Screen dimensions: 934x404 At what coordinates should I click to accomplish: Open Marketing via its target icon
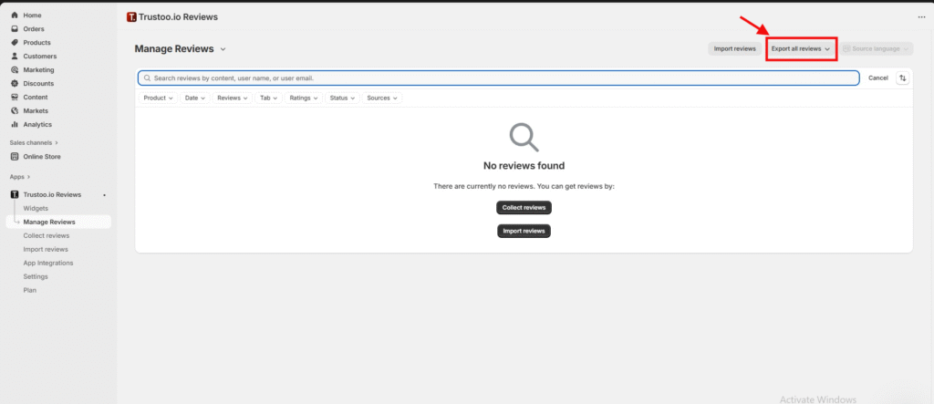point(15,70)
